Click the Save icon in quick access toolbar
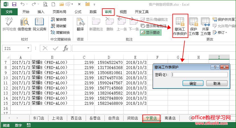Image resolution: width=236 pixels, height=128 pixels. click(14, 4)
